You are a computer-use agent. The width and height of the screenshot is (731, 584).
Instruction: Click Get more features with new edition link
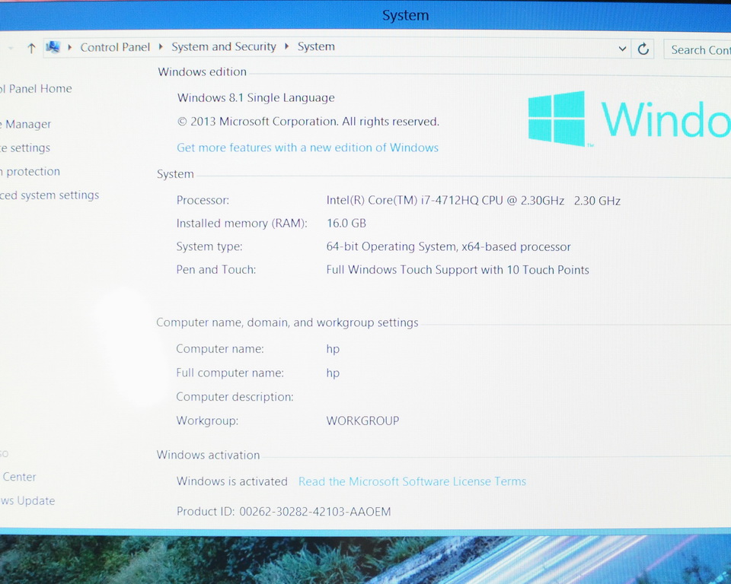pyautogui.click(x=308, y=148)
